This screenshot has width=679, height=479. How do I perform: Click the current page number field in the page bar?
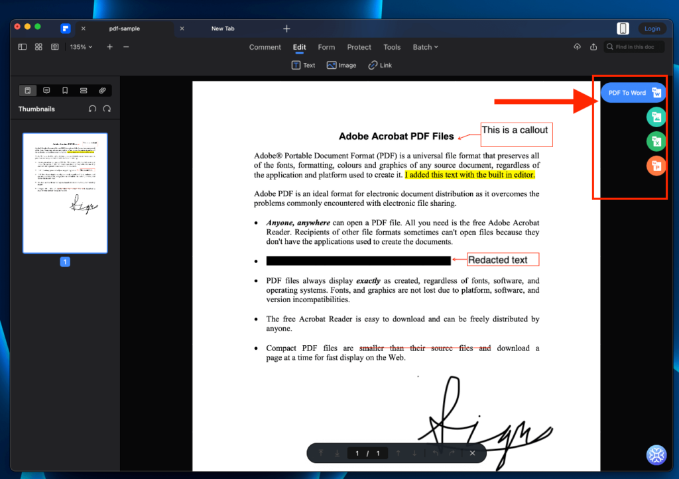click(357, 453)
